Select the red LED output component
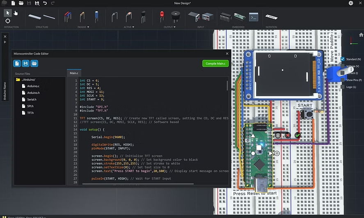The image size is (364, 218). pyautogui.click(x=161, y=17)
